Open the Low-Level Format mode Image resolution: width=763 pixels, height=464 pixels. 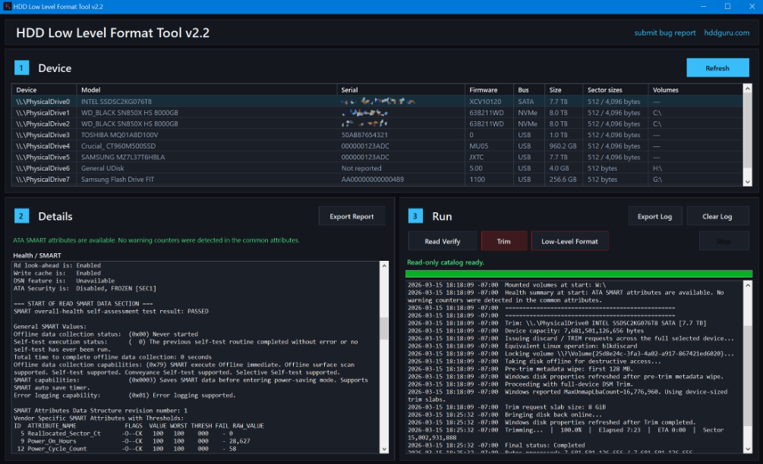click(x=569, y=241)
